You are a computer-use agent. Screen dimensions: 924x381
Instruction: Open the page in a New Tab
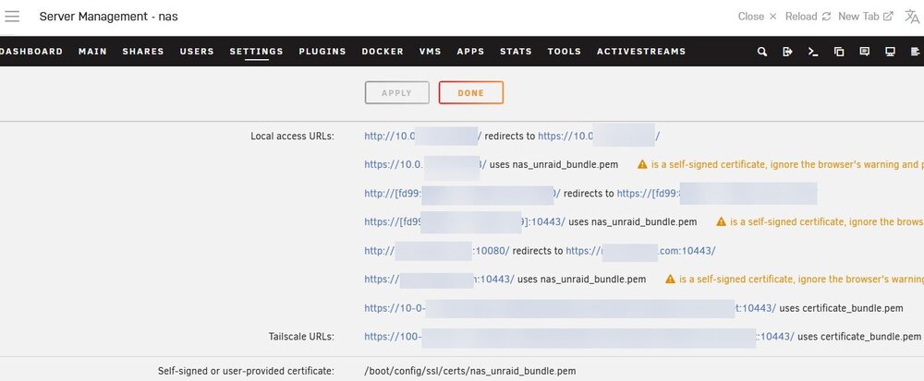865,17
